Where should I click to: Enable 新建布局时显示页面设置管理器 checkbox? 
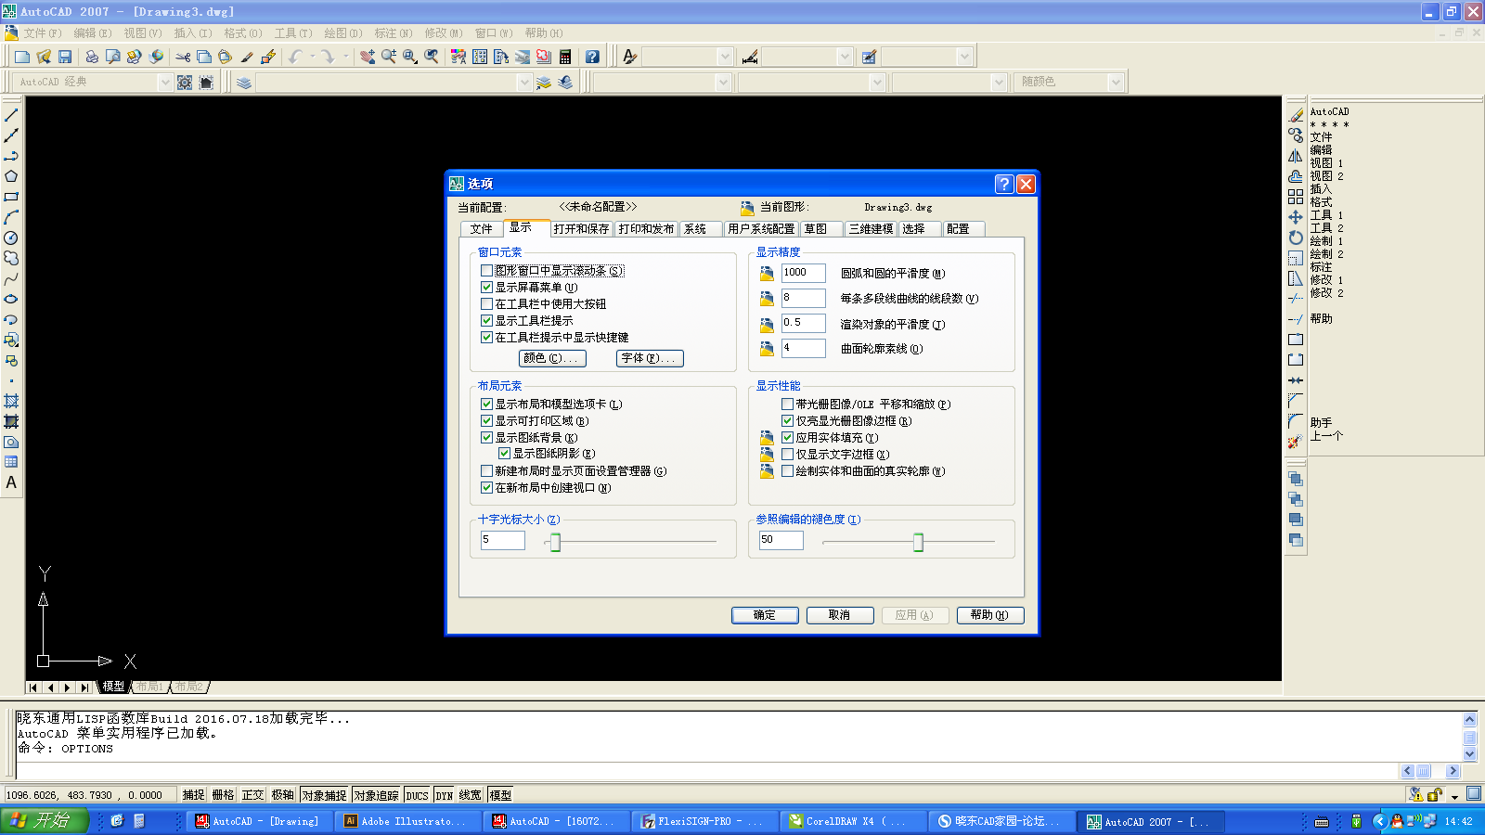[486, 471]
